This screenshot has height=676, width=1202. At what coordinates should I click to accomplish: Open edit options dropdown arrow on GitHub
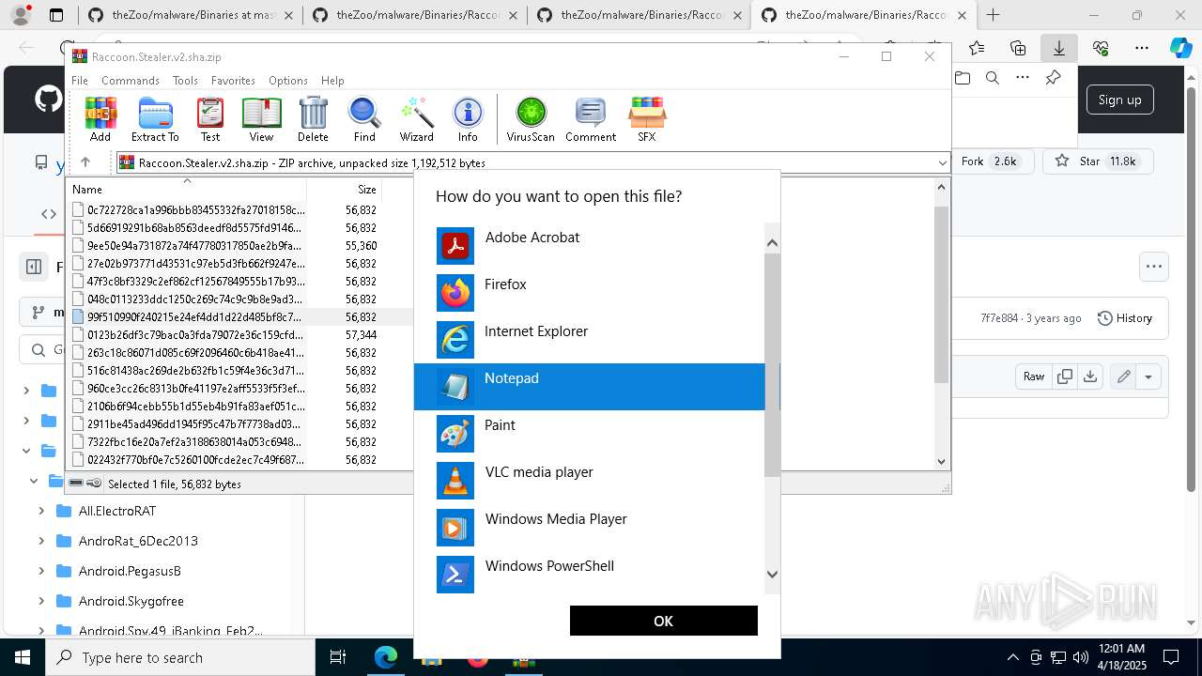coord(1148,376)
